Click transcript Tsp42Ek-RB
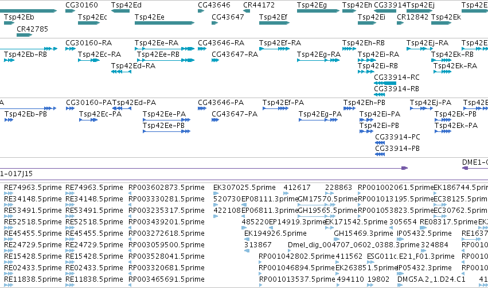Viewport: 488px width, 288px height. (452, 55)
